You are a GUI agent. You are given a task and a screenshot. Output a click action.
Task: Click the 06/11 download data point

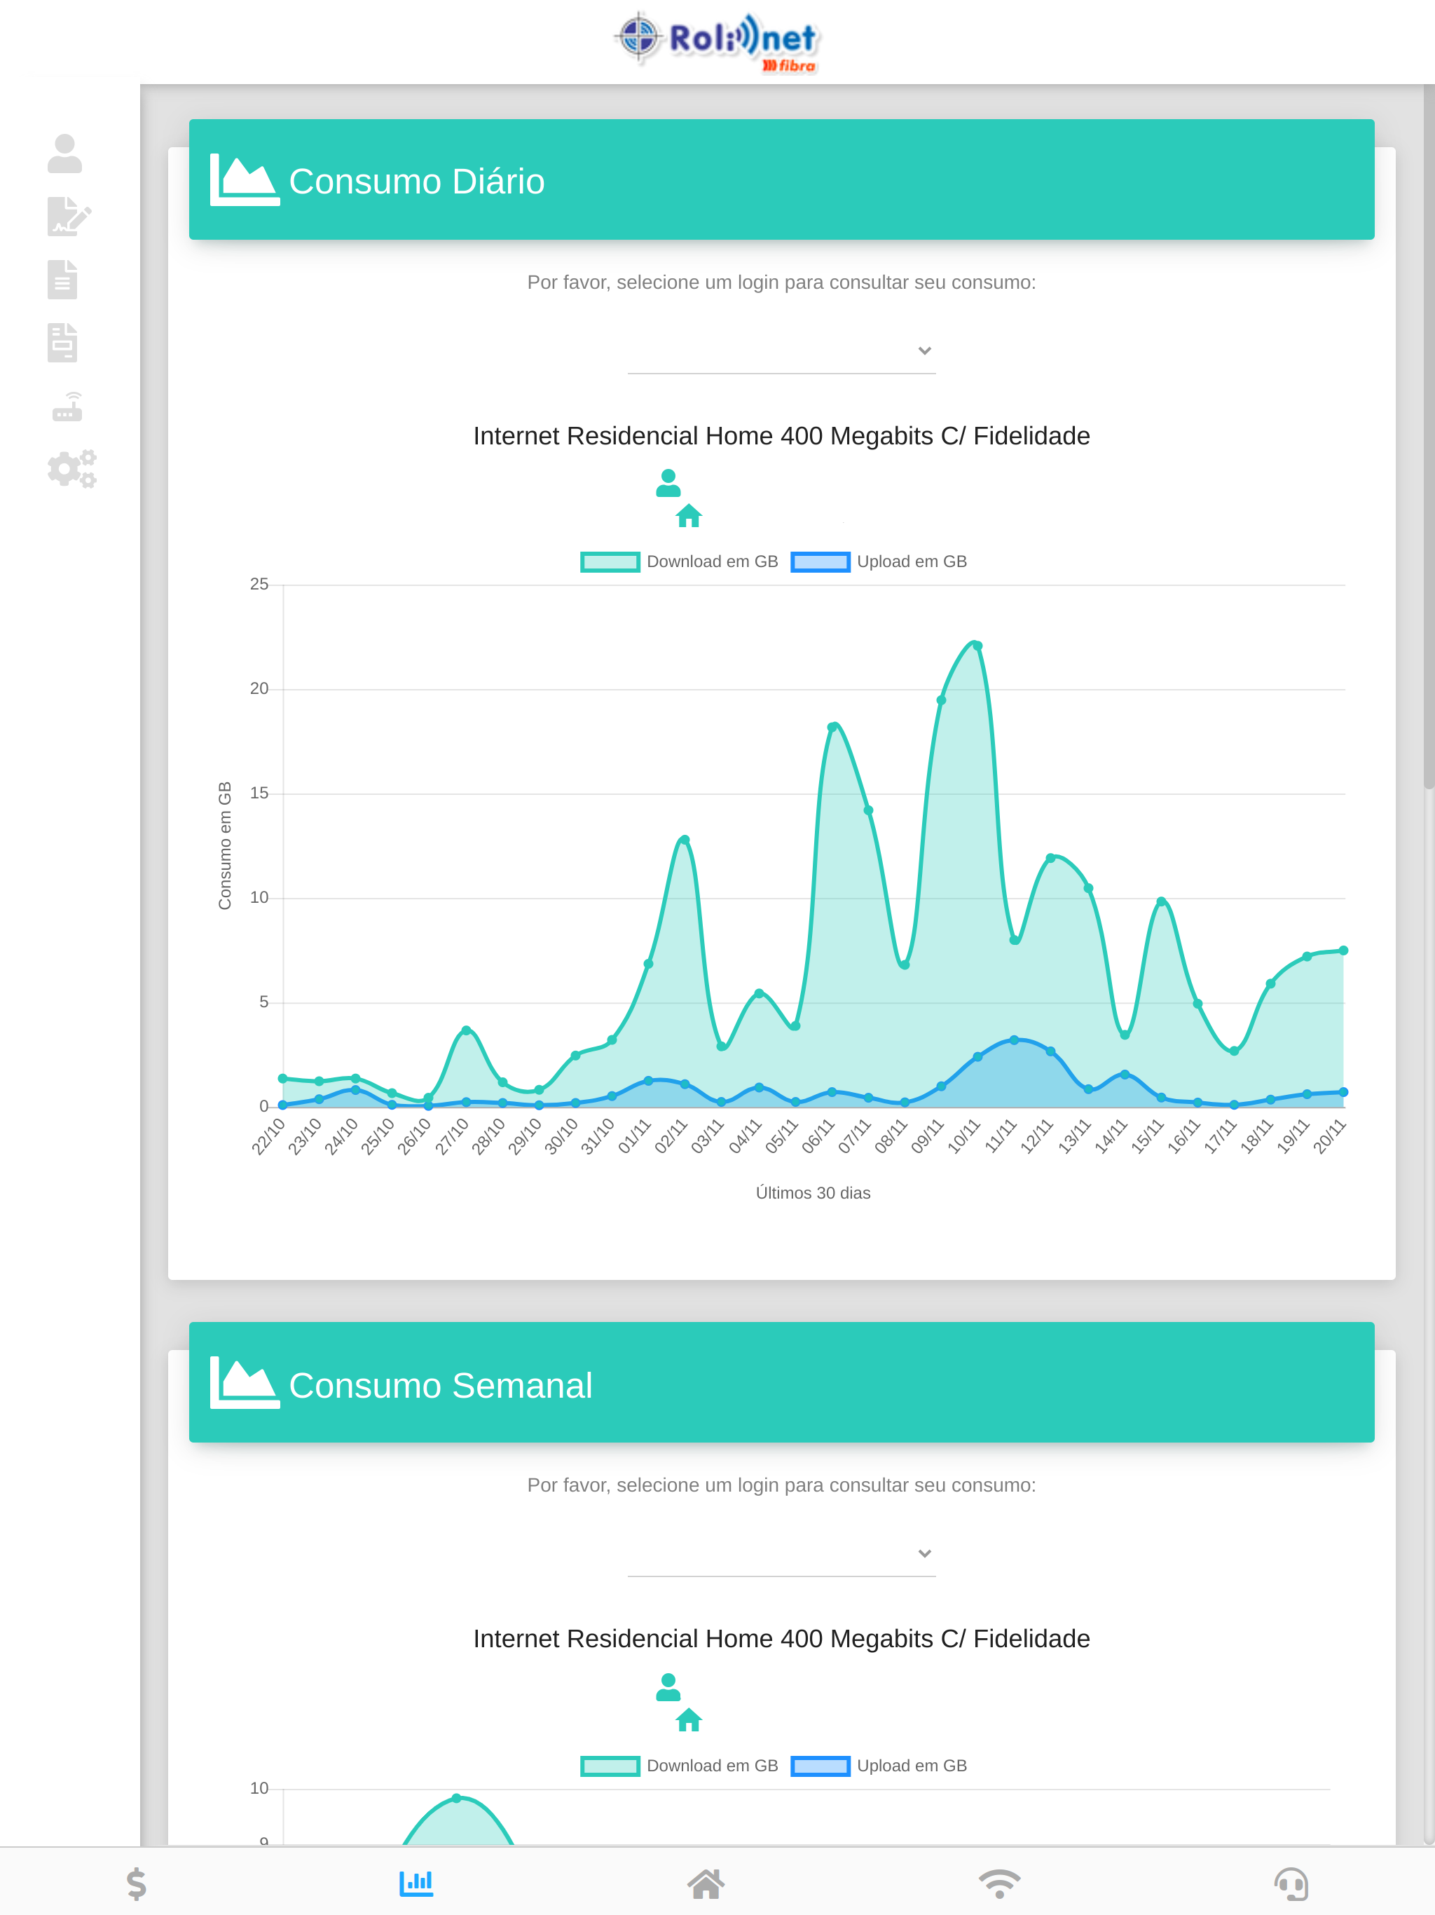click(x=832, y=727)
